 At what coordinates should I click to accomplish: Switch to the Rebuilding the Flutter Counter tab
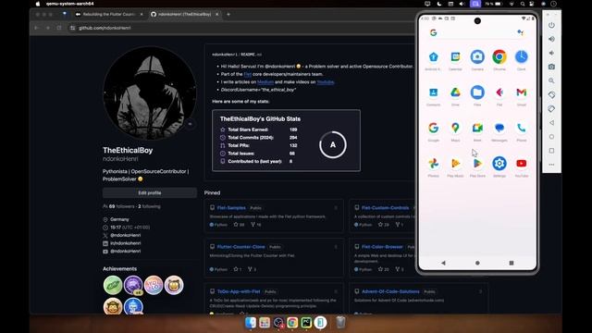click(109, 15)
